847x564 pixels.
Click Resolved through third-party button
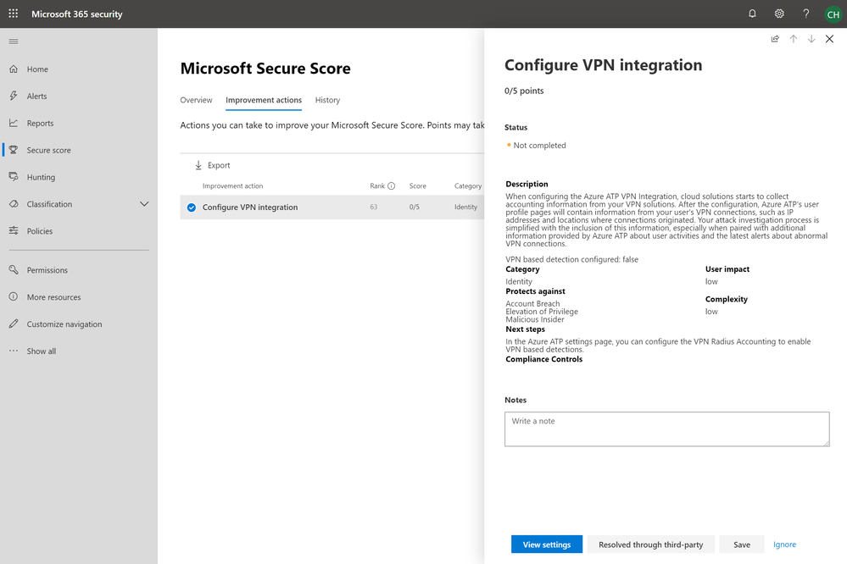[x=650, y=545]
